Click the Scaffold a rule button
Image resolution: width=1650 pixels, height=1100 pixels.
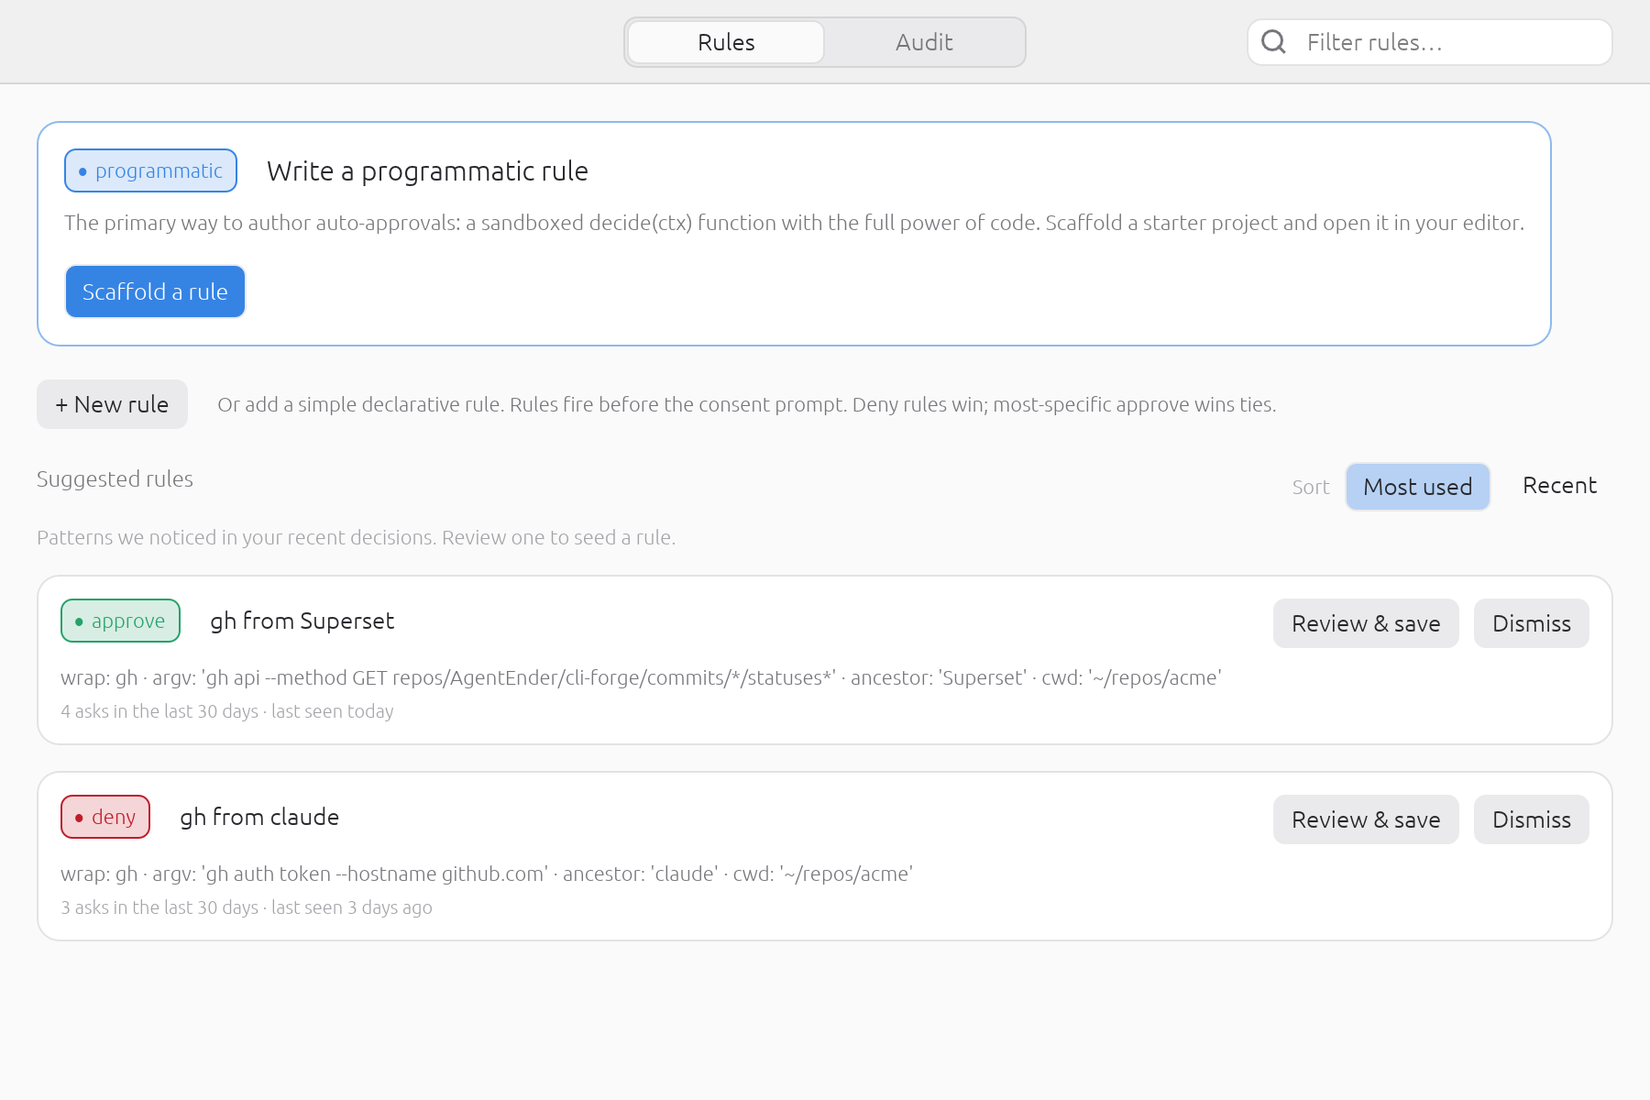[x=155, y=291]
